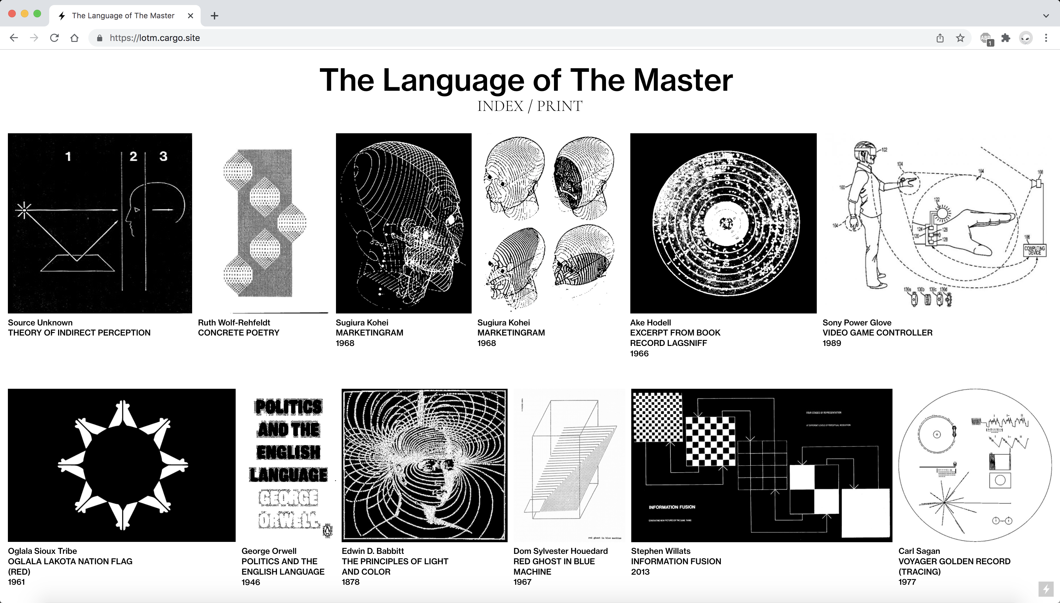This screenshot has width=1060, height=603.
Task: Open the Chrome three-dot menu
Action: pos(1046,38)
